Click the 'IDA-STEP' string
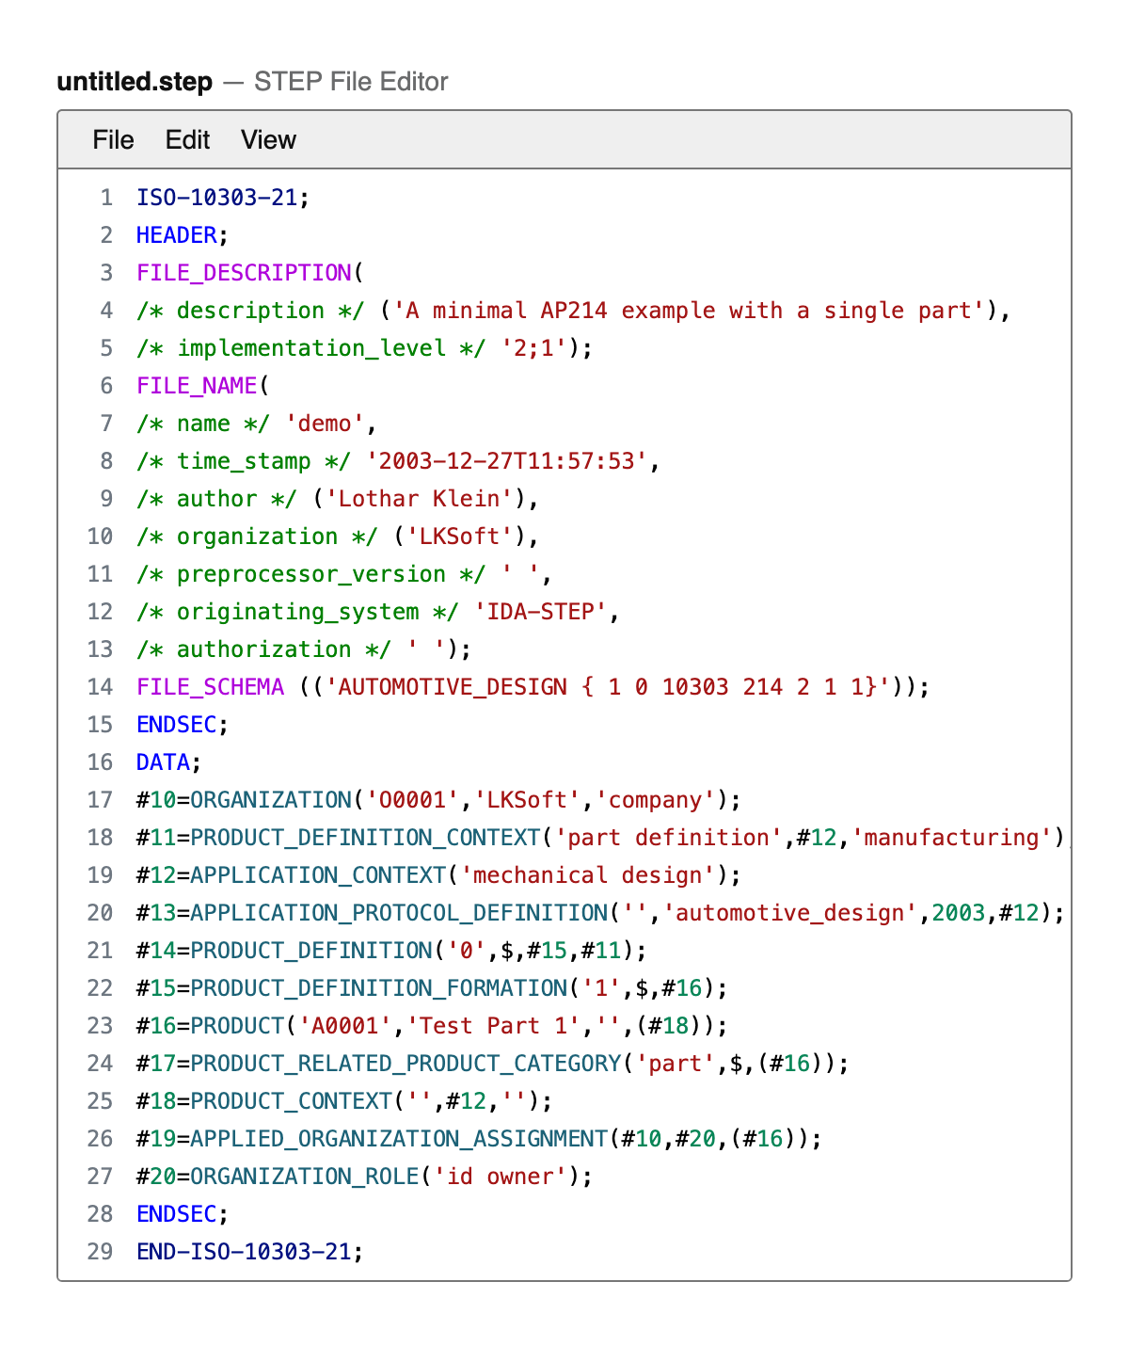The image size is (1129, 1346). pos(540,612)
